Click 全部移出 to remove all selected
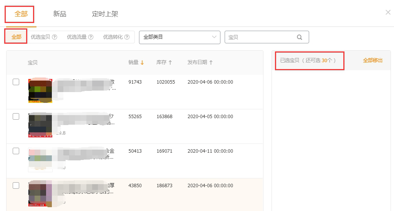 pos(372,60)
